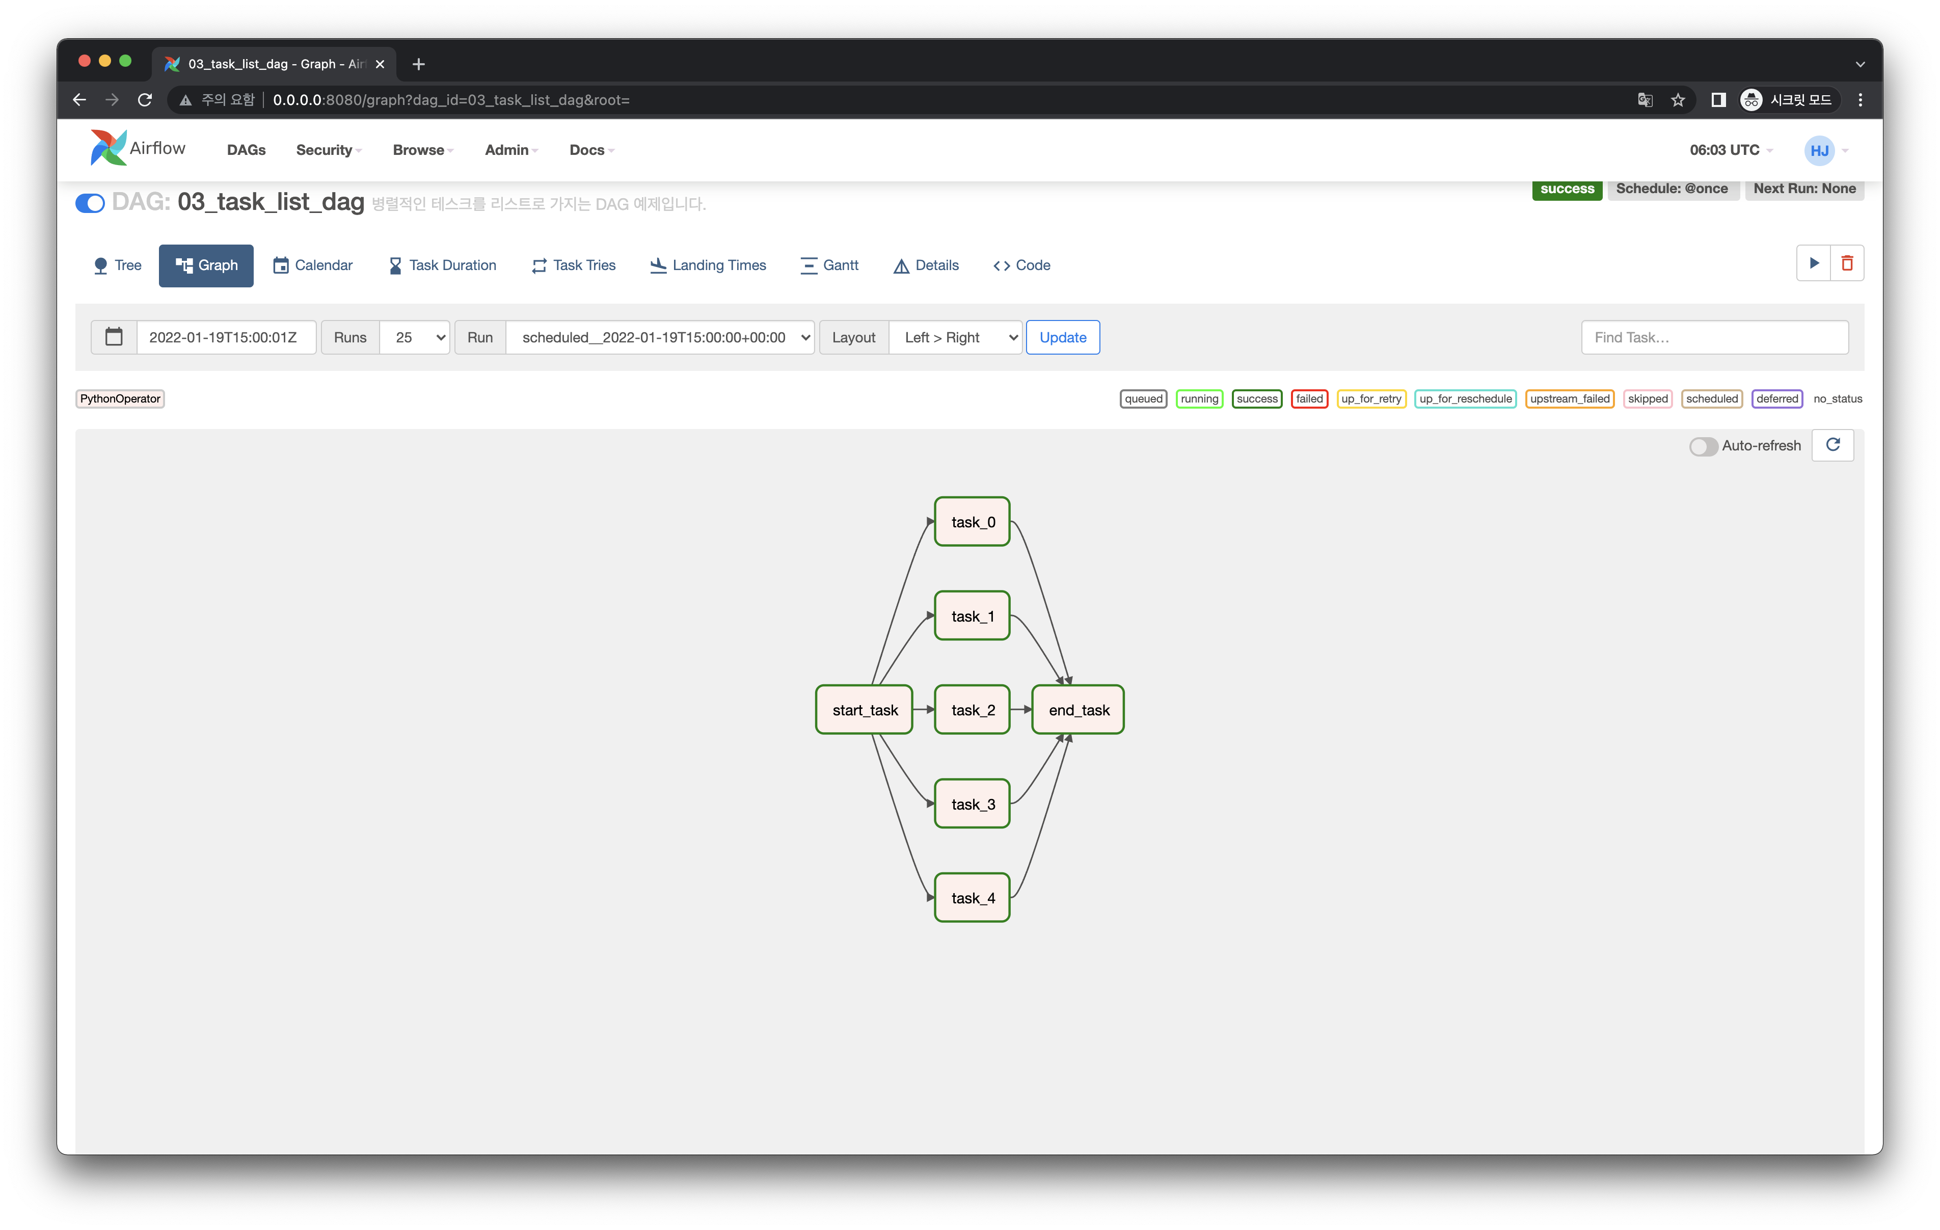Open the Layout Left > Right dropdown
The width and height of the screenshot is (1940, 1230).
coord(956,337)
